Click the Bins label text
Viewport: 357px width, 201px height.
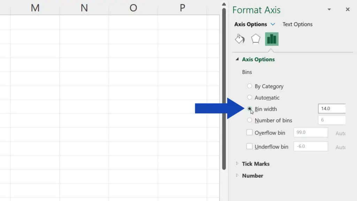coord(247,72)
